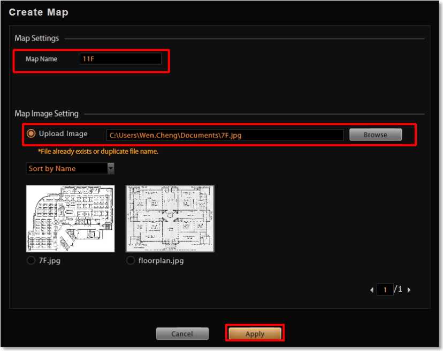Click the duplicate file name warning text
The height and width of the screenshot is (351, 443).
point(98,151)
